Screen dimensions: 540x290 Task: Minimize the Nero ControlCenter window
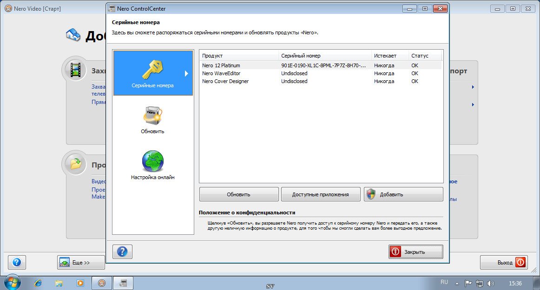410,9
